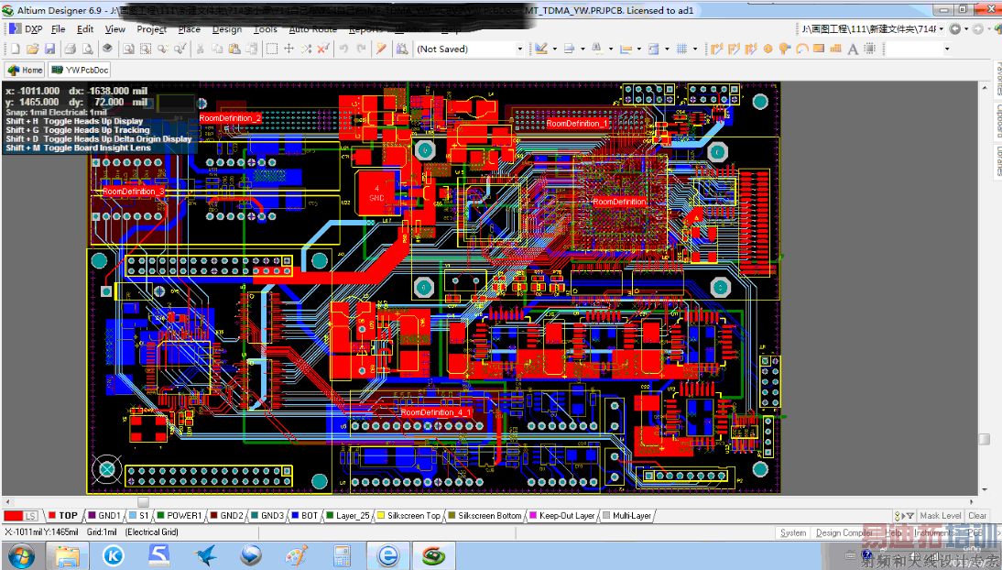The width and height of the screenshot is (1002, 570).
Task: Open a file with the folder icon
Action: (x=33, y=49)
